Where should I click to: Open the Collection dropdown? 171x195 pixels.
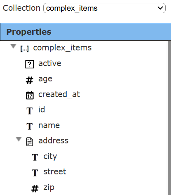tap(104, 8)
